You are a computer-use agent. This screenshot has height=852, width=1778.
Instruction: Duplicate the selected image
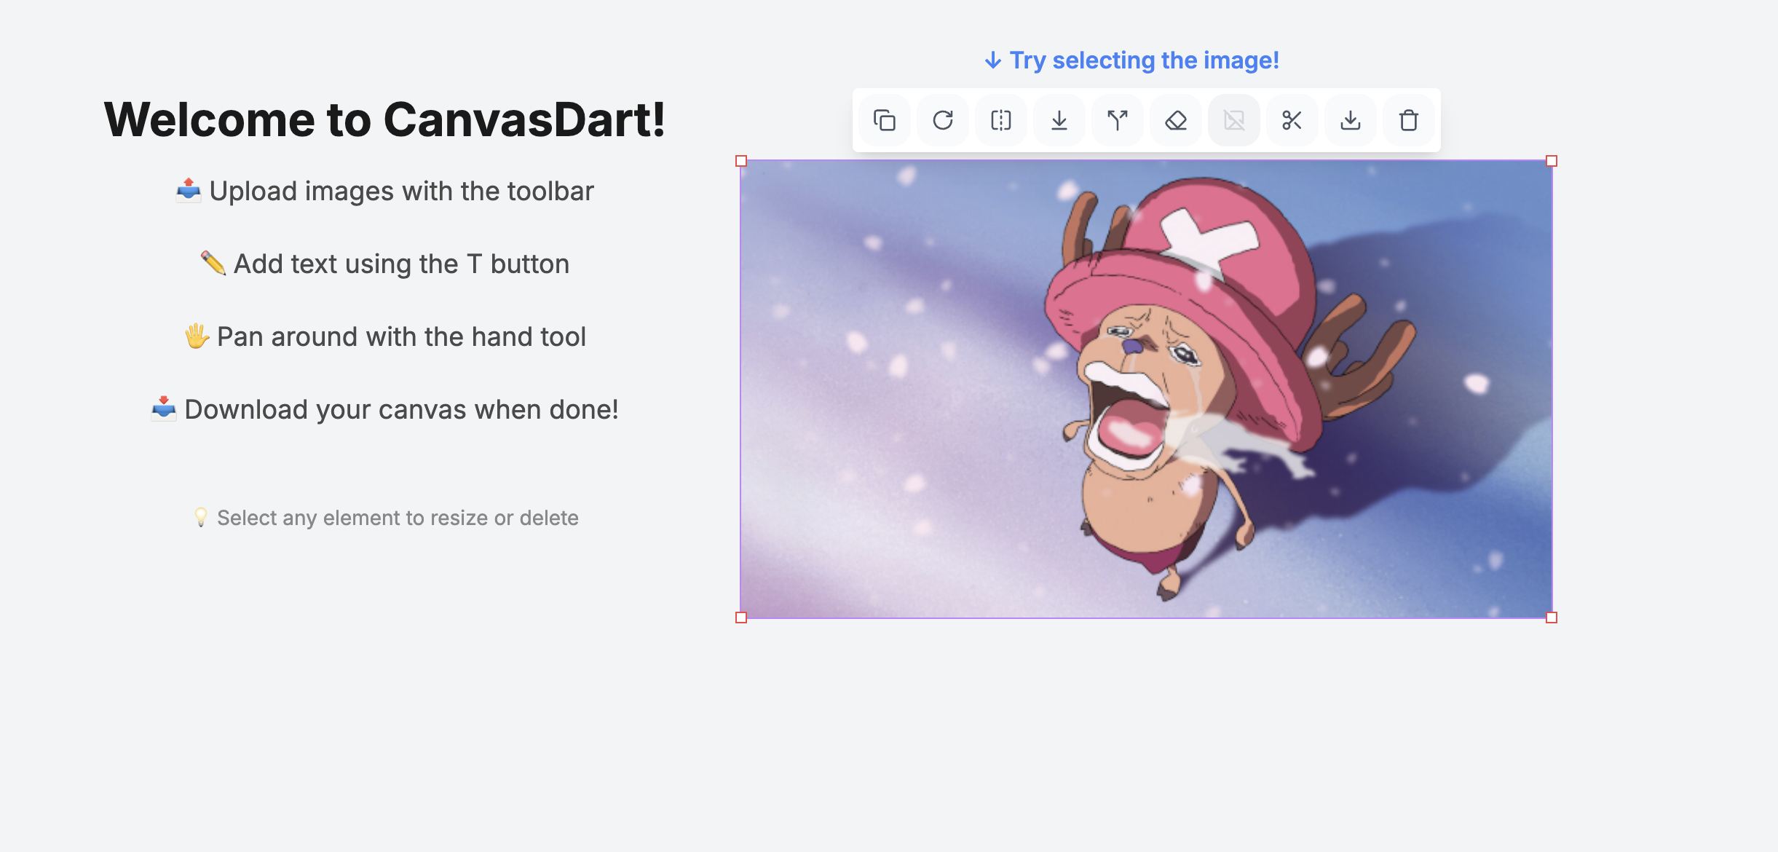(885, 120)
